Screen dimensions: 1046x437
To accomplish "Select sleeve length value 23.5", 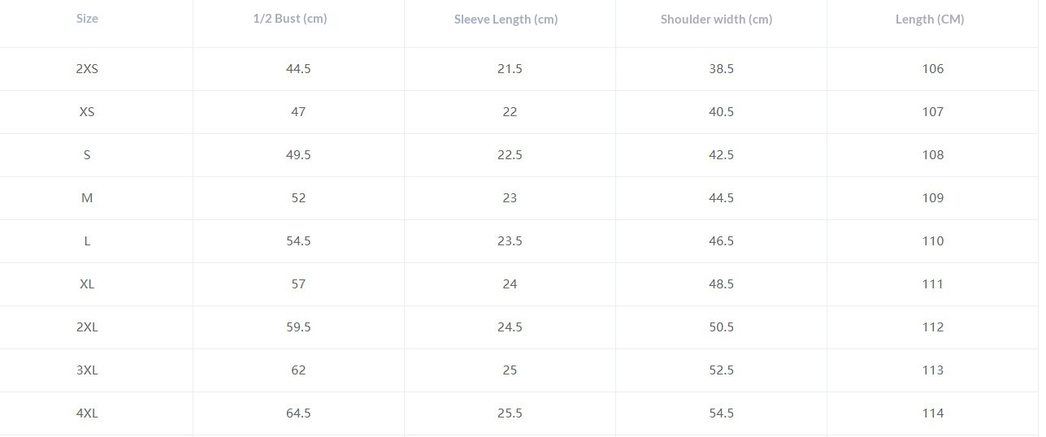I will point(510,241).
